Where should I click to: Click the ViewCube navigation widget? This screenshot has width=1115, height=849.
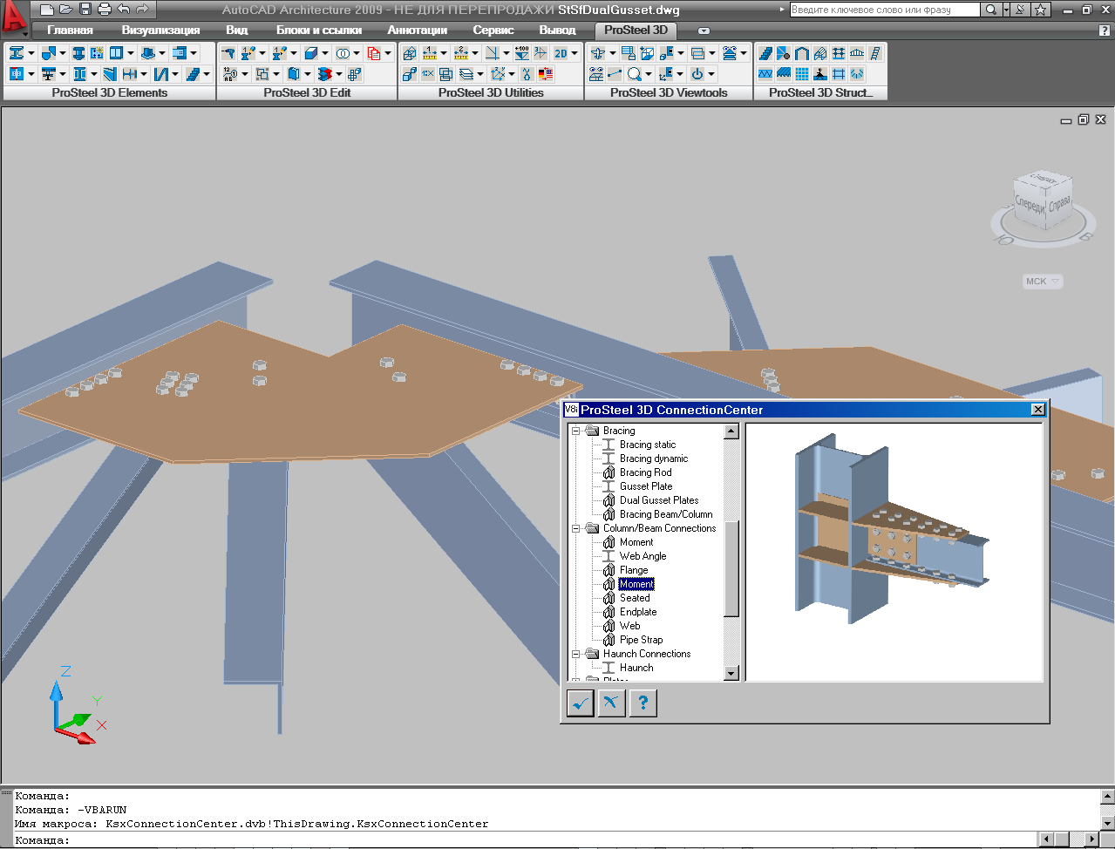[x=1042, y=207]
